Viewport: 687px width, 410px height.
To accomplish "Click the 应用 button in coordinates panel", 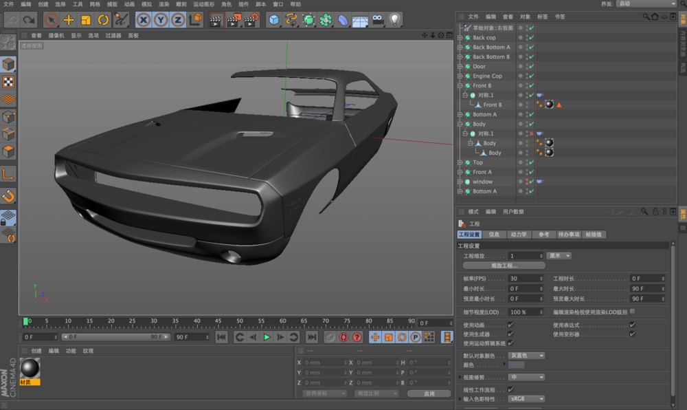I will 429,394.
